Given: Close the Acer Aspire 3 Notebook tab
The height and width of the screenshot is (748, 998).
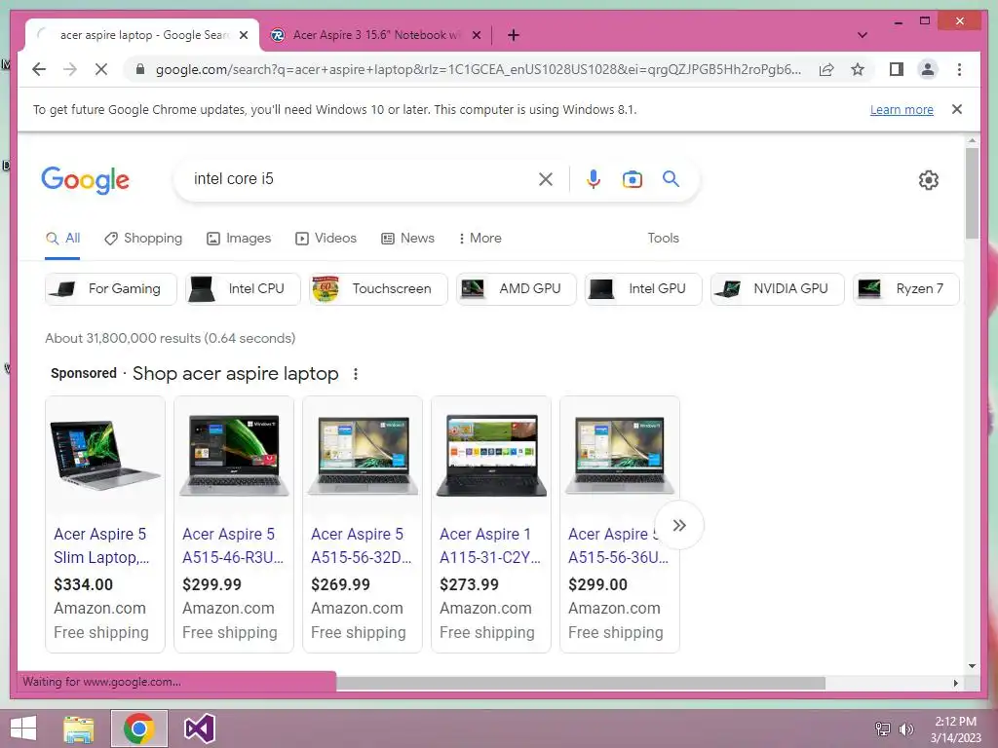Looking at the screenshot, I should coord(476,35).
